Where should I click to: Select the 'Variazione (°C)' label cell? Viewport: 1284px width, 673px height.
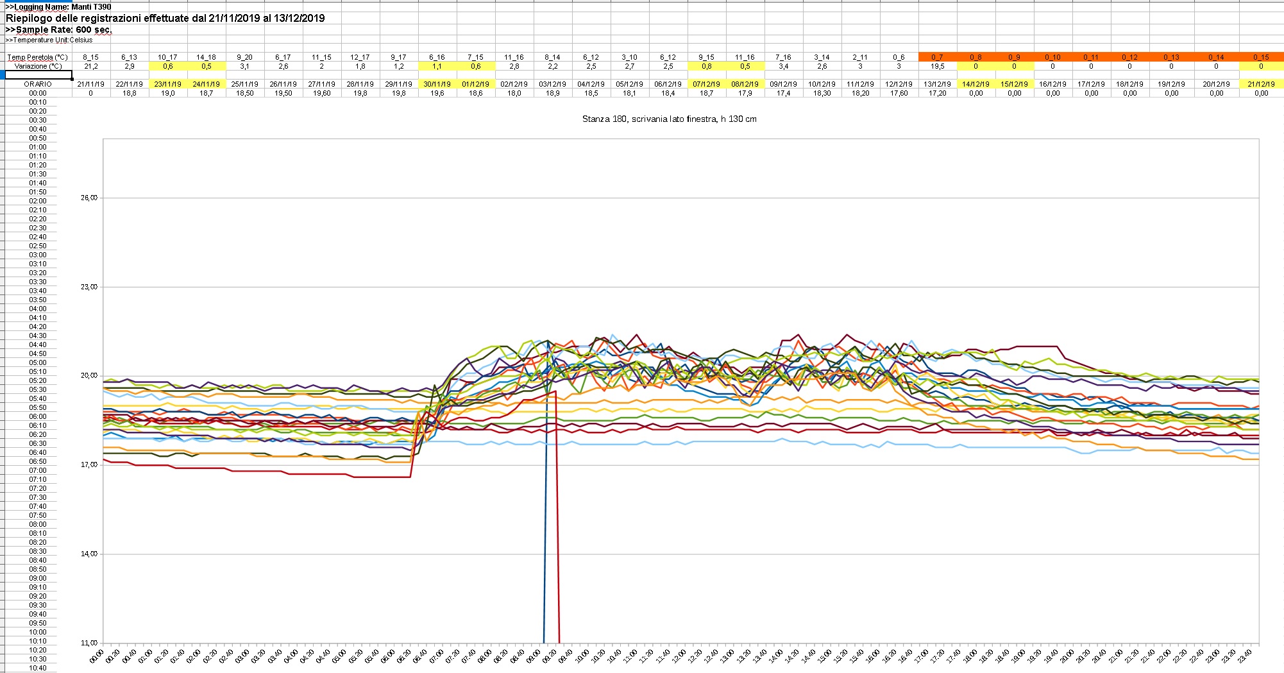tap(38, 66)
